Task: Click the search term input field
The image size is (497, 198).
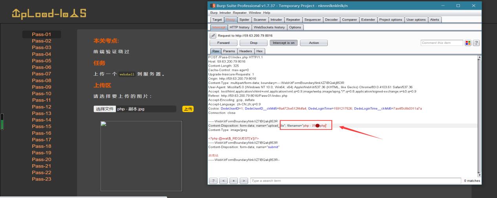Action: tap(356, 181)
